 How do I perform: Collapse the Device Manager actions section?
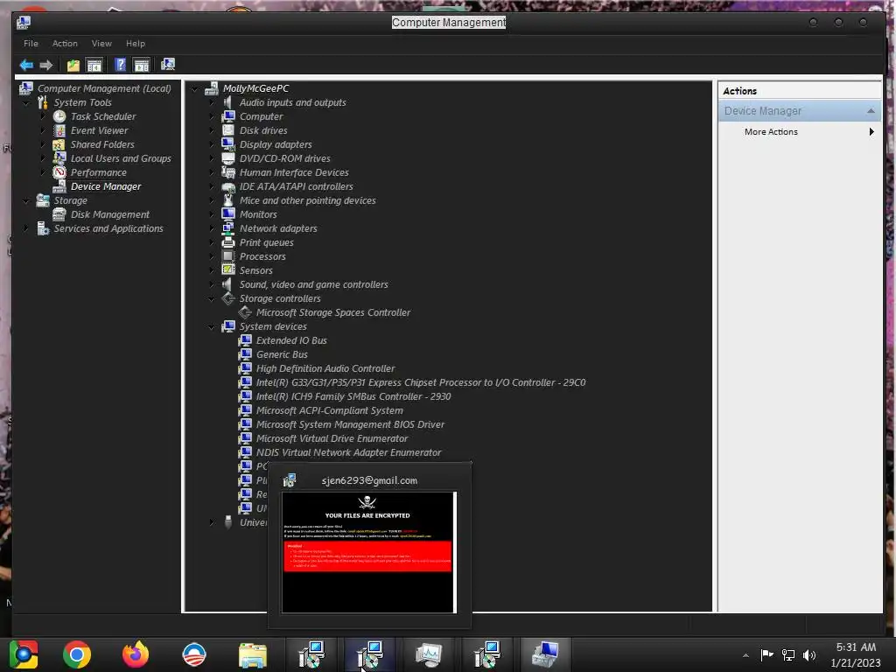pyautogui.click(x=871, y=111)
